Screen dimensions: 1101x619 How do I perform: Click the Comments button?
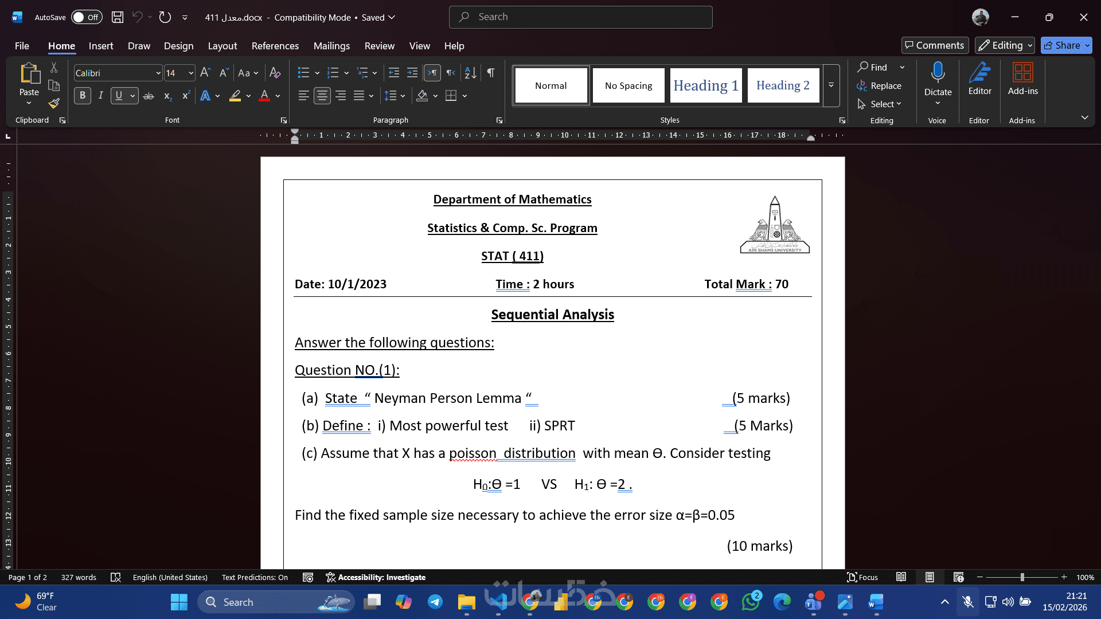point(935,45)
